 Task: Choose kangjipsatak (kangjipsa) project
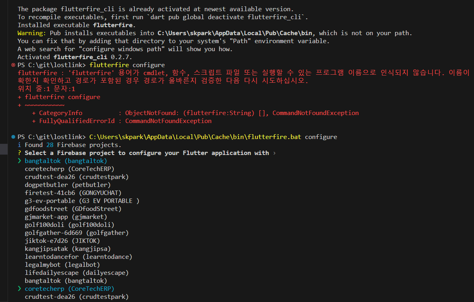point(68,249)
